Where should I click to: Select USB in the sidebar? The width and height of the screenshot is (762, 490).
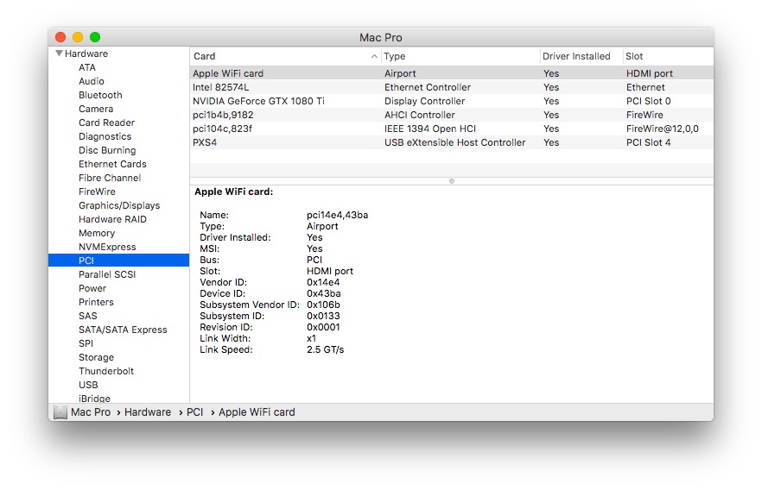pyautogui.click(x=88, y=386)
